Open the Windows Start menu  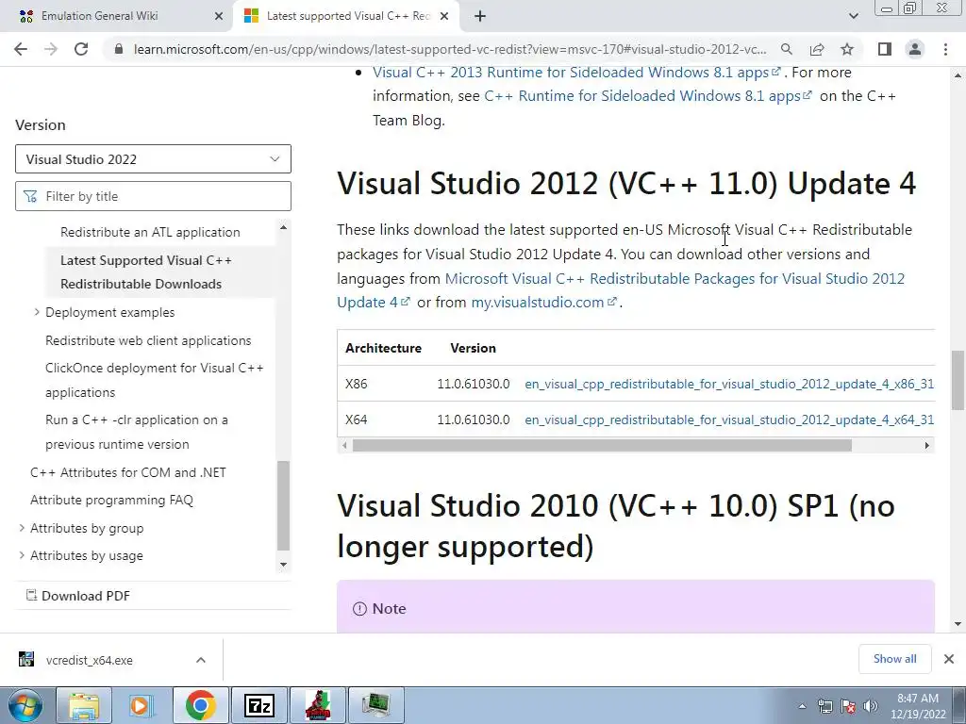pyautogui.click(x=25, y=705)
